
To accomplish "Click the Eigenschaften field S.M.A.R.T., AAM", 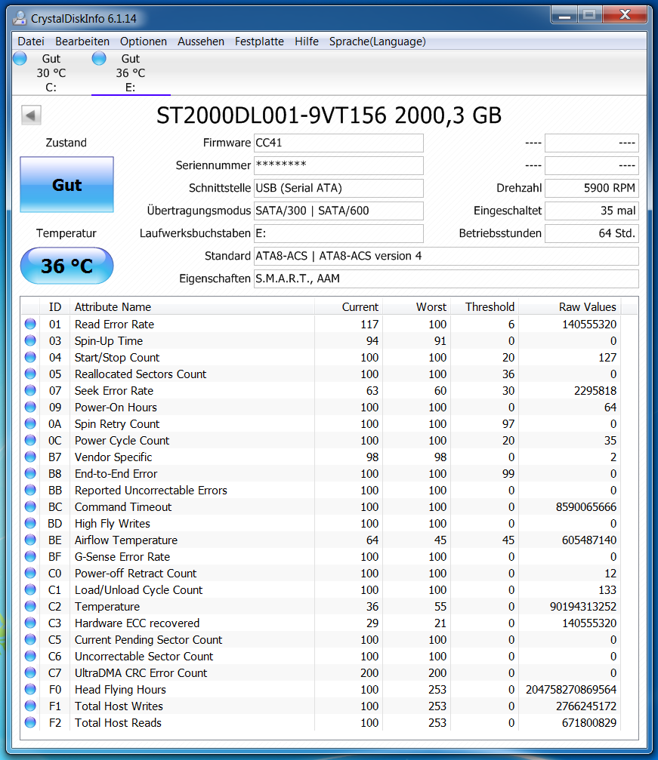I will coord(446,278).
